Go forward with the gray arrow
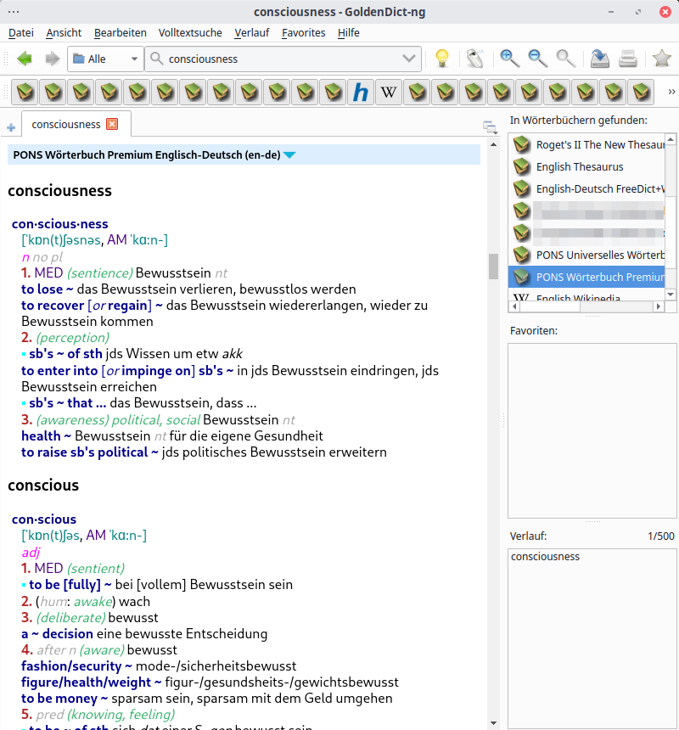This screenshot has height=730, width=679. point(53,59)
